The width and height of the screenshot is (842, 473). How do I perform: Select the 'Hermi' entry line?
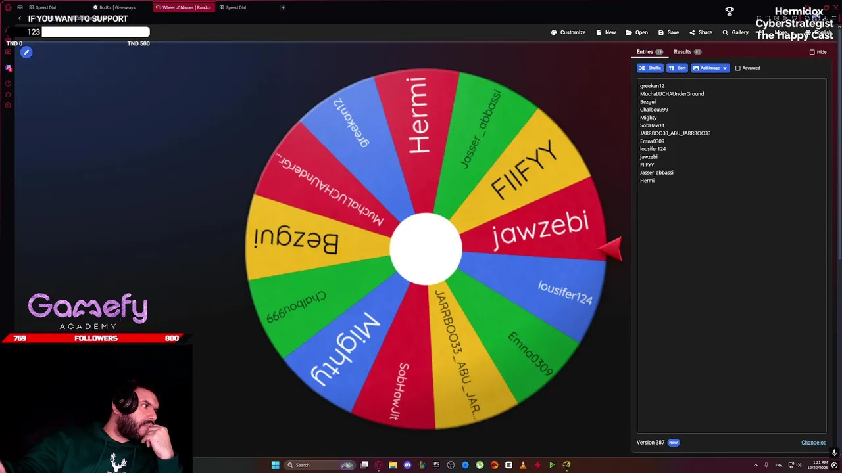(647, 181)
